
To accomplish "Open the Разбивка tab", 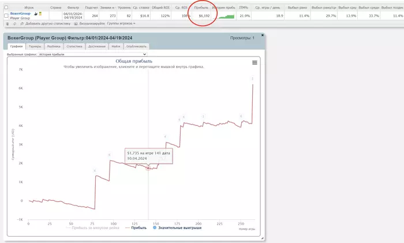I will (x=54, y=46).
